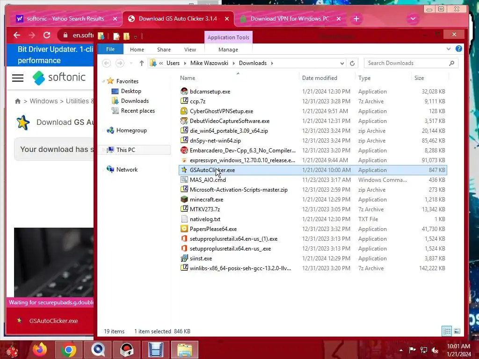Switch to Download VPN for Windows tab
This screenshot has height=359, width=479.
tap(290, 19)
